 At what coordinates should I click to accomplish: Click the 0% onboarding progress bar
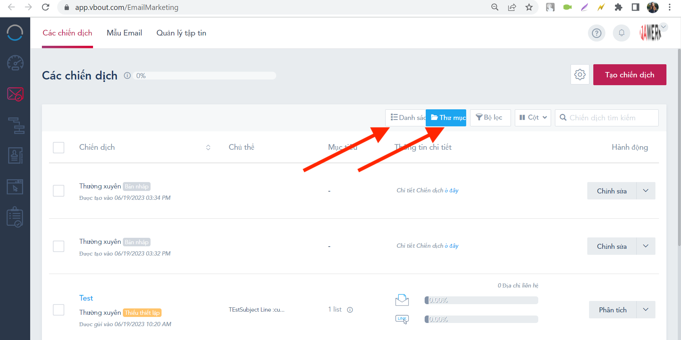[x=205, y=76]
